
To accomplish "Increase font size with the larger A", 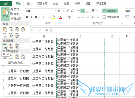I will 68,11.
